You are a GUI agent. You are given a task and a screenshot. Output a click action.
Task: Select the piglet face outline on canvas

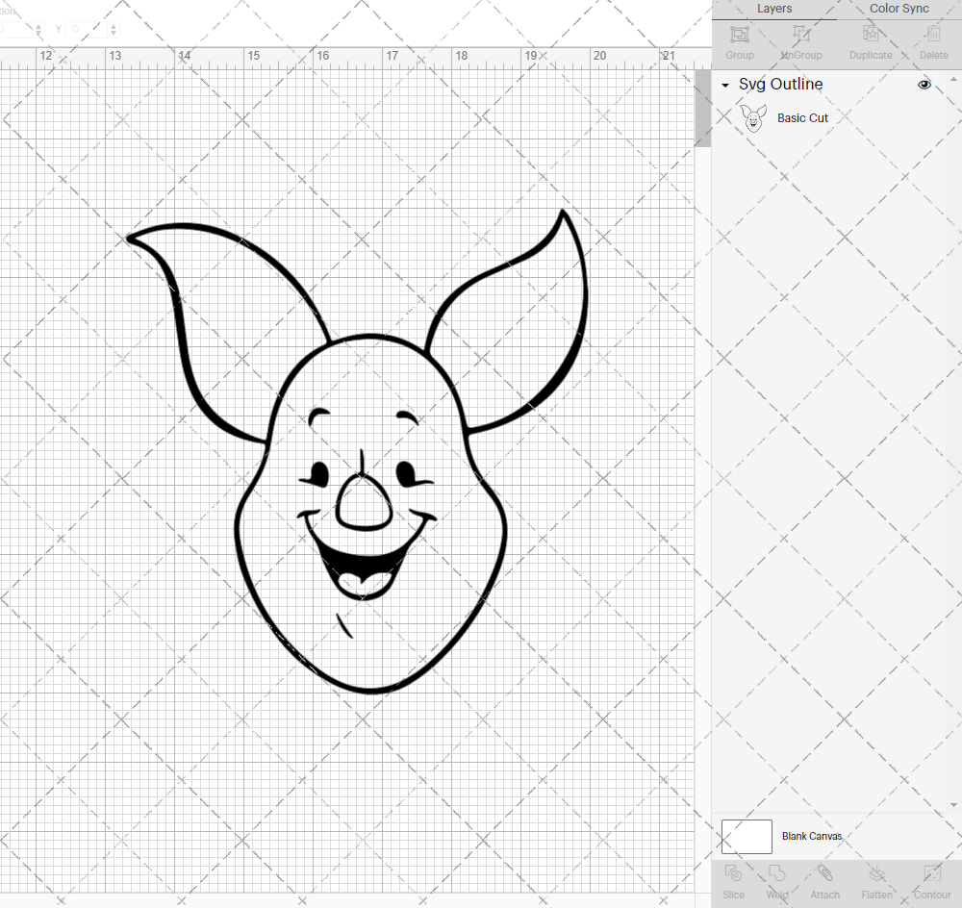pos(358,451)
